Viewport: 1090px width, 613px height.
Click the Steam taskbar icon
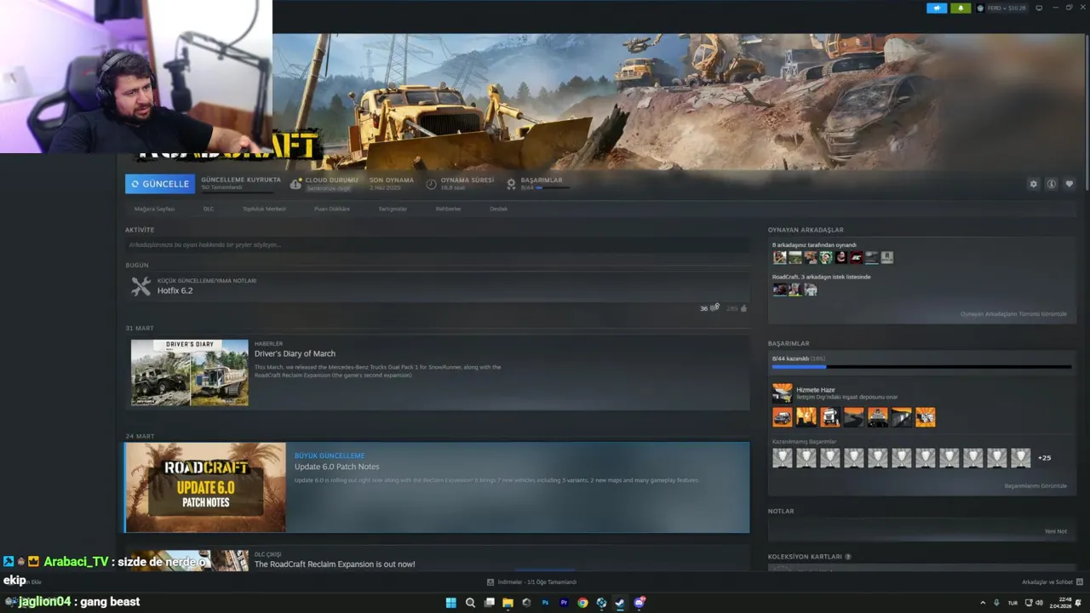[620, 603]
